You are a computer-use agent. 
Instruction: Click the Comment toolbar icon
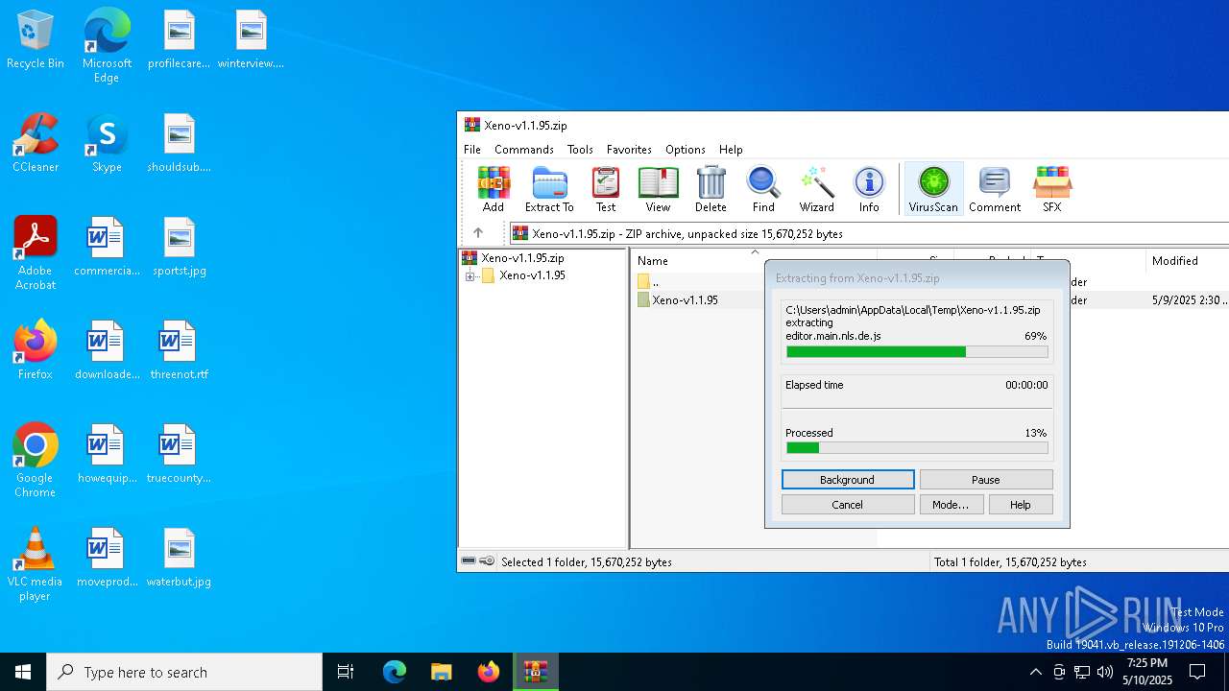[995, 188]
